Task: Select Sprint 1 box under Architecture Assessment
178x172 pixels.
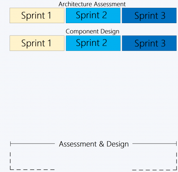Action: pos(37,15)
